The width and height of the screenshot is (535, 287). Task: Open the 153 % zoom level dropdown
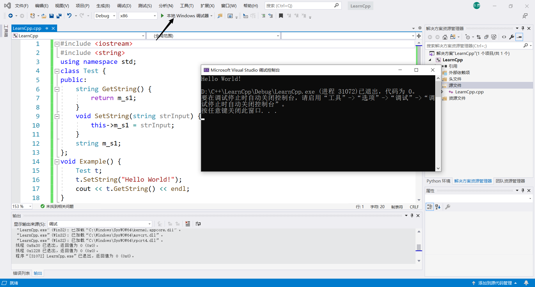click(x=22, y=206)
